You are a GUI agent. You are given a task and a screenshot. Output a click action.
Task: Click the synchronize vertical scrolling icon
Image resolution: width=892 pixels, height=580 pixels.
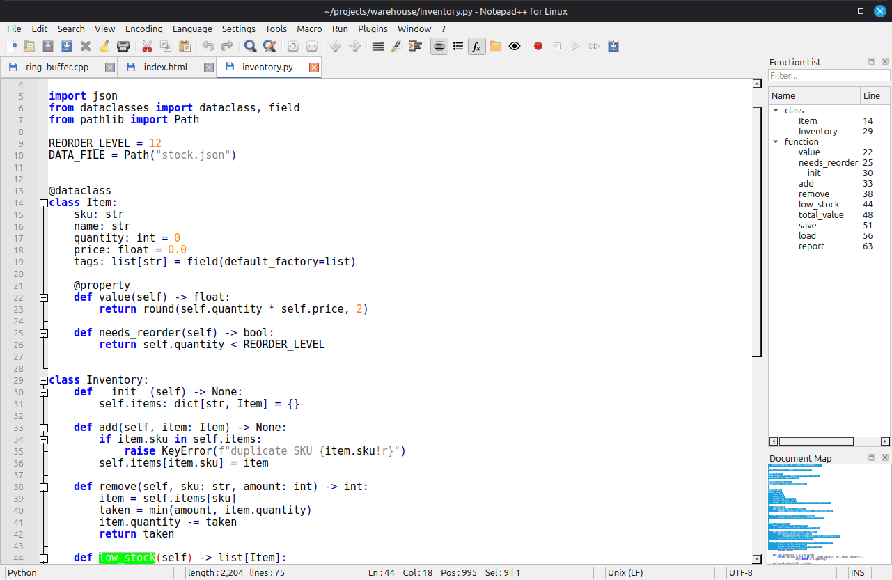336,46
